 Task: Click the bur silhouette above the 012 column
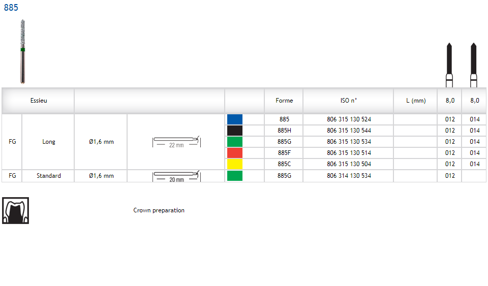[449, 65]
